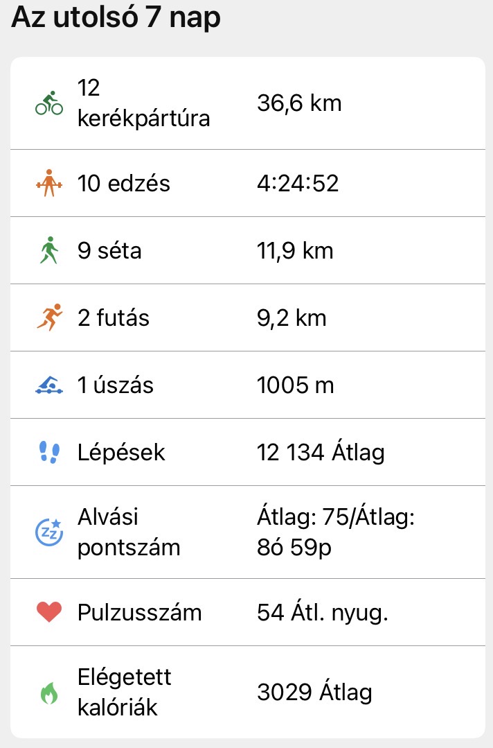Viewport: 493px width, 748px height.
Task: Open Elégetett kalóriák details
Action: point(124,692)
